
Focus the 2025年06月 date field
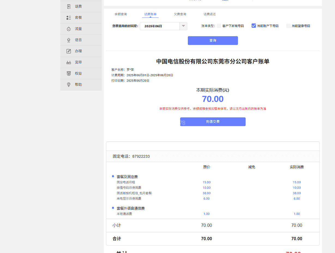tap(160, 26)
